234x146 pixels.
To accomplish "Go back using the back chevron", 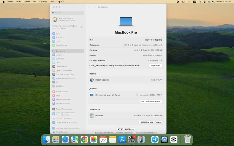I will pyautogui.click(x=90, y=7).
